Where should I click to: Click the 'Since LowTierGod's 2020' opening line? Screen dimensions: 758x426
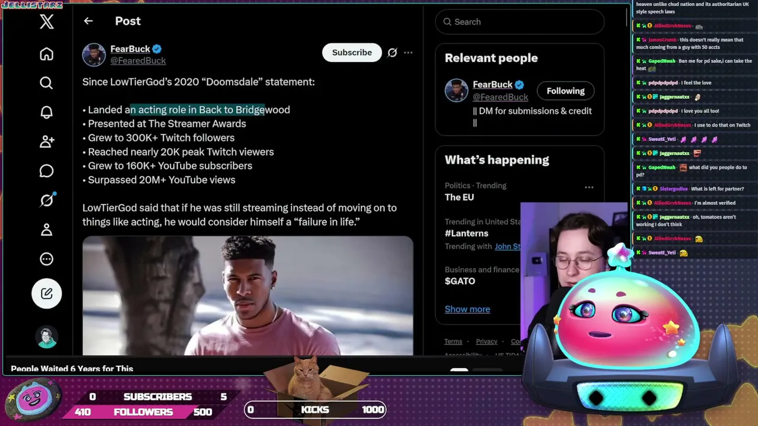198,82
